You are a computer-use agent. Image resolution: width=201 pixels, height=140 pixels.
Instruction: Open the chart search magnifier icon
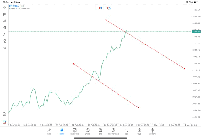click(x=4, y=114)
